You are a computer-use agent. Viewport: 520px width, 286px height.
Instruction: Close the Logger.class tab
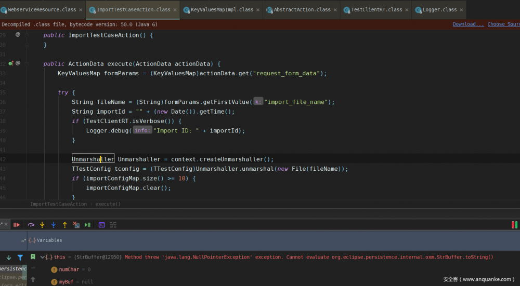(461, 10)
